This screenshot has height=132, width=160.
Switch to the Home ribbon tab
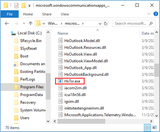click(28, 14)
